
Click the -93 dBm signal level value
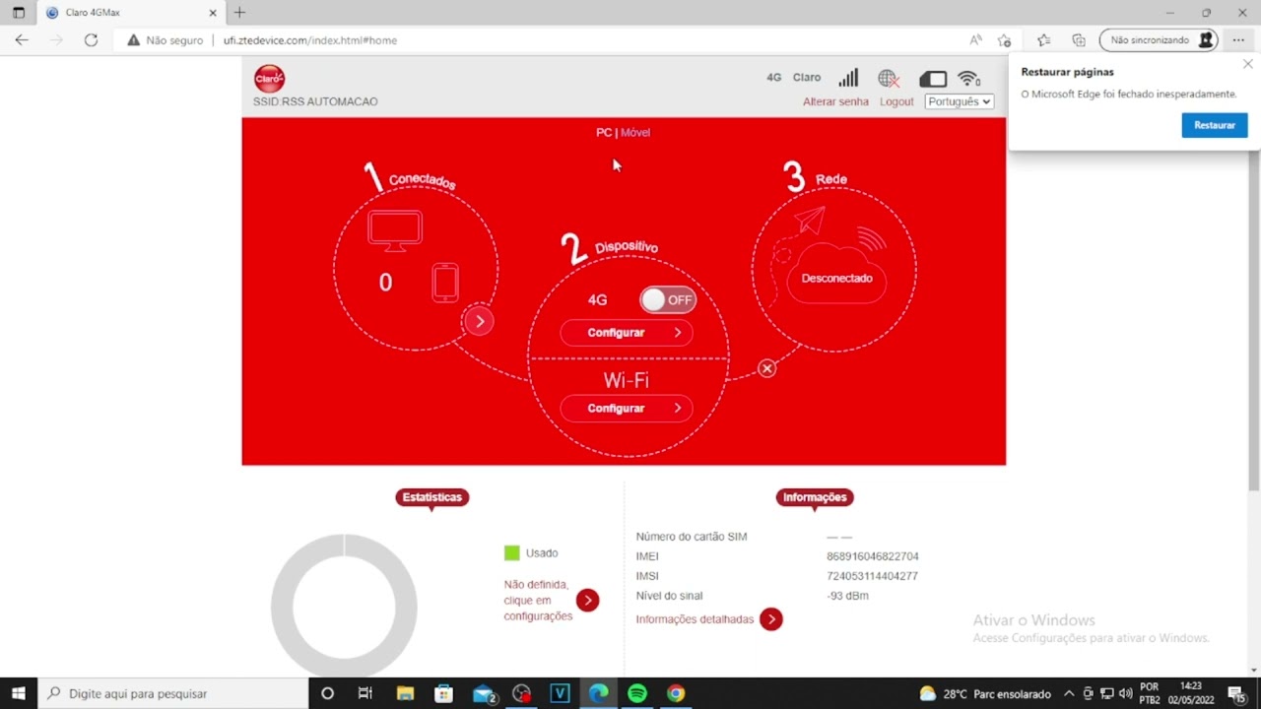coord(847,596)
